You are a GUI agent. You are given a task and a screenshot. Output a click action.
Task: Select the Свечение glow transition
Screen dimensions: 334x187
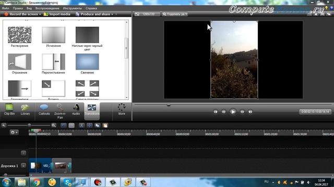point(87,62)
